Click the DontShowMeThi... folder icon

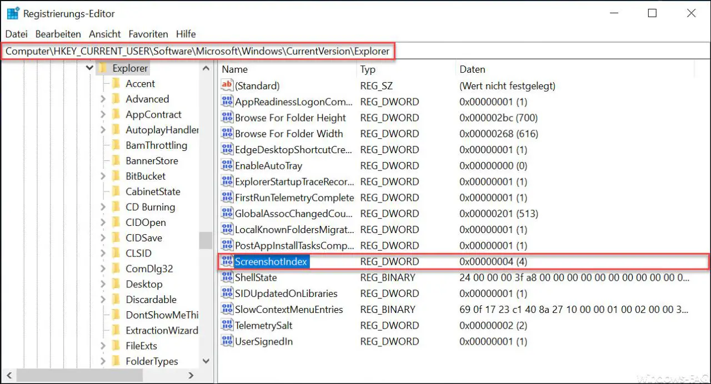[116, 315]
